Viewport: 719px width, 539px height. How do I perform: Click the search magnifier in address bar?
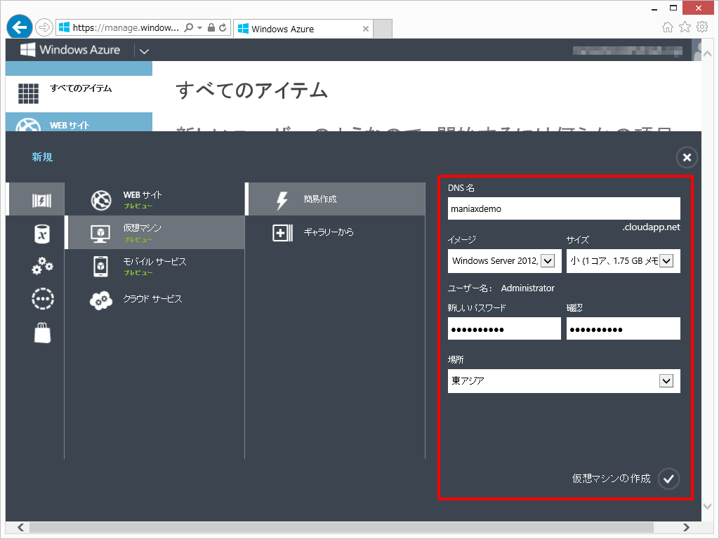188,27
